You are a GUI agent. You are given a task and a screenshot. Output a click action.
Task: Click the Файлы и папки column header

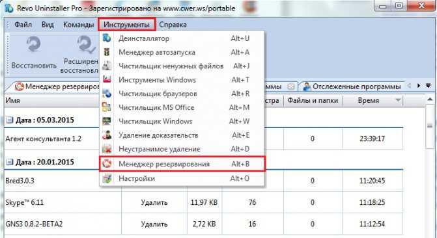pyautogui.click(x=313, y=101)
